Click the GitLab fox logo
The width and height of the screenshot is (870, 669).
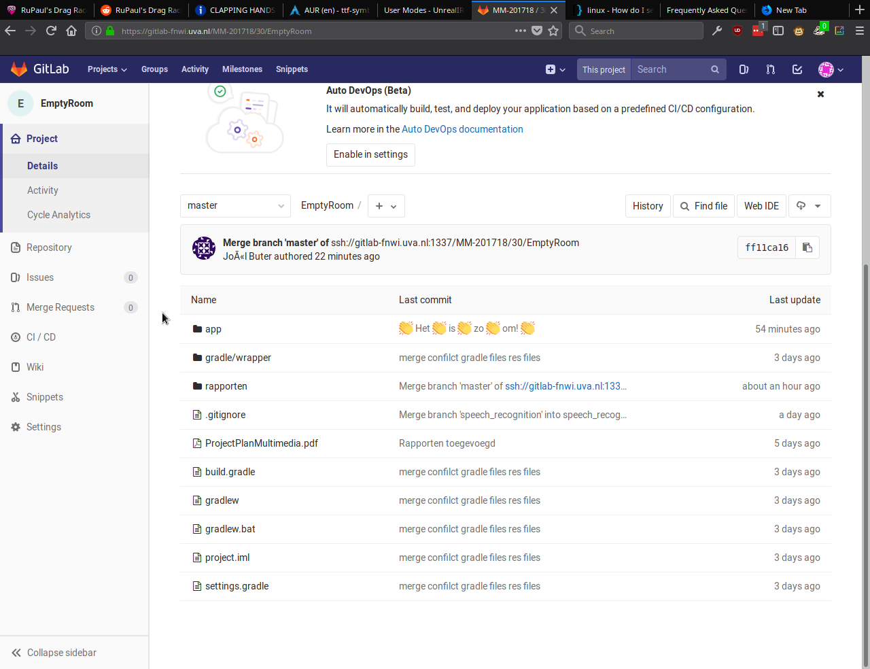click(19, 69)
